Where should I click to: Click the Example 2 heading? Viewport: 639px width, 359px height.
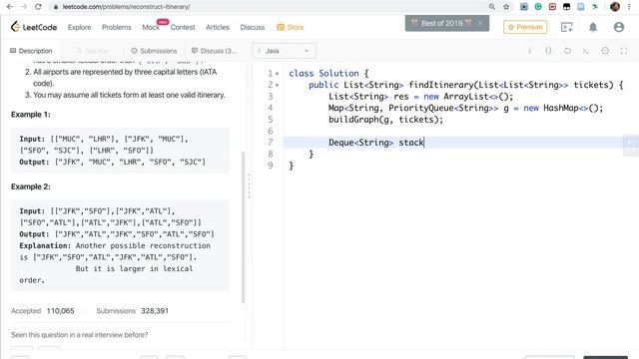coord(31,186)
